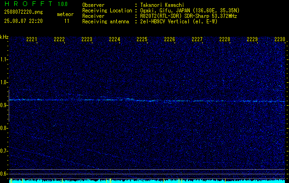Select observer name Takanori Kawachi
The width and height of the screenshot is (289, 183).
[x=162, y=5]
